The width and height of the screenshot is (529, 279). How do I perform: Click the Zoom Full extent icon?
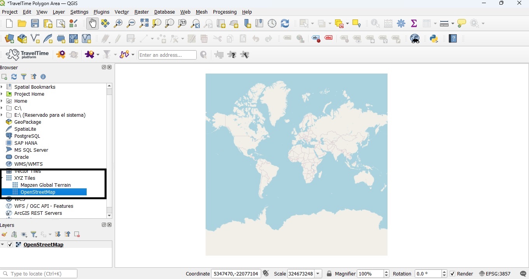click(x=144, y=24)
